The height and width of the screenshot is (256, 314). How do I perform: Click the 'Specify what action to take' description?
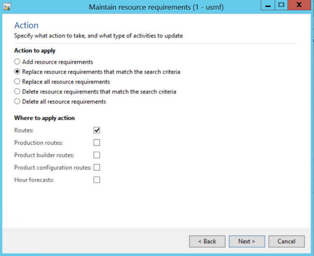[98, 36]
